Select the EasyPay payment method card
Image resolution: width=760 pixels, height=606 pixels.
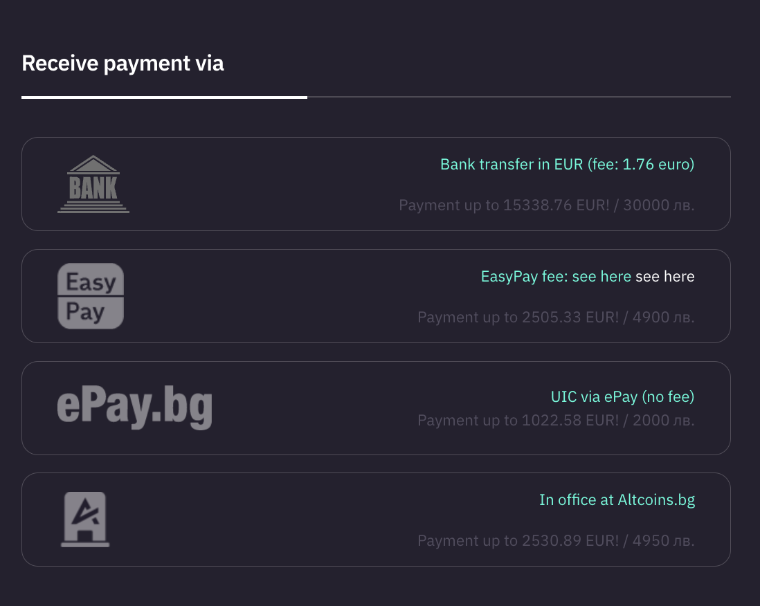click(277, 296)
